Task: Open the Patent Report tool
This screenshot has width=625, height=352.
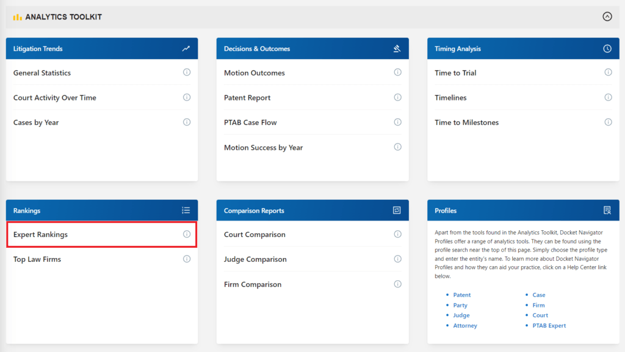Action: [247, 98]
